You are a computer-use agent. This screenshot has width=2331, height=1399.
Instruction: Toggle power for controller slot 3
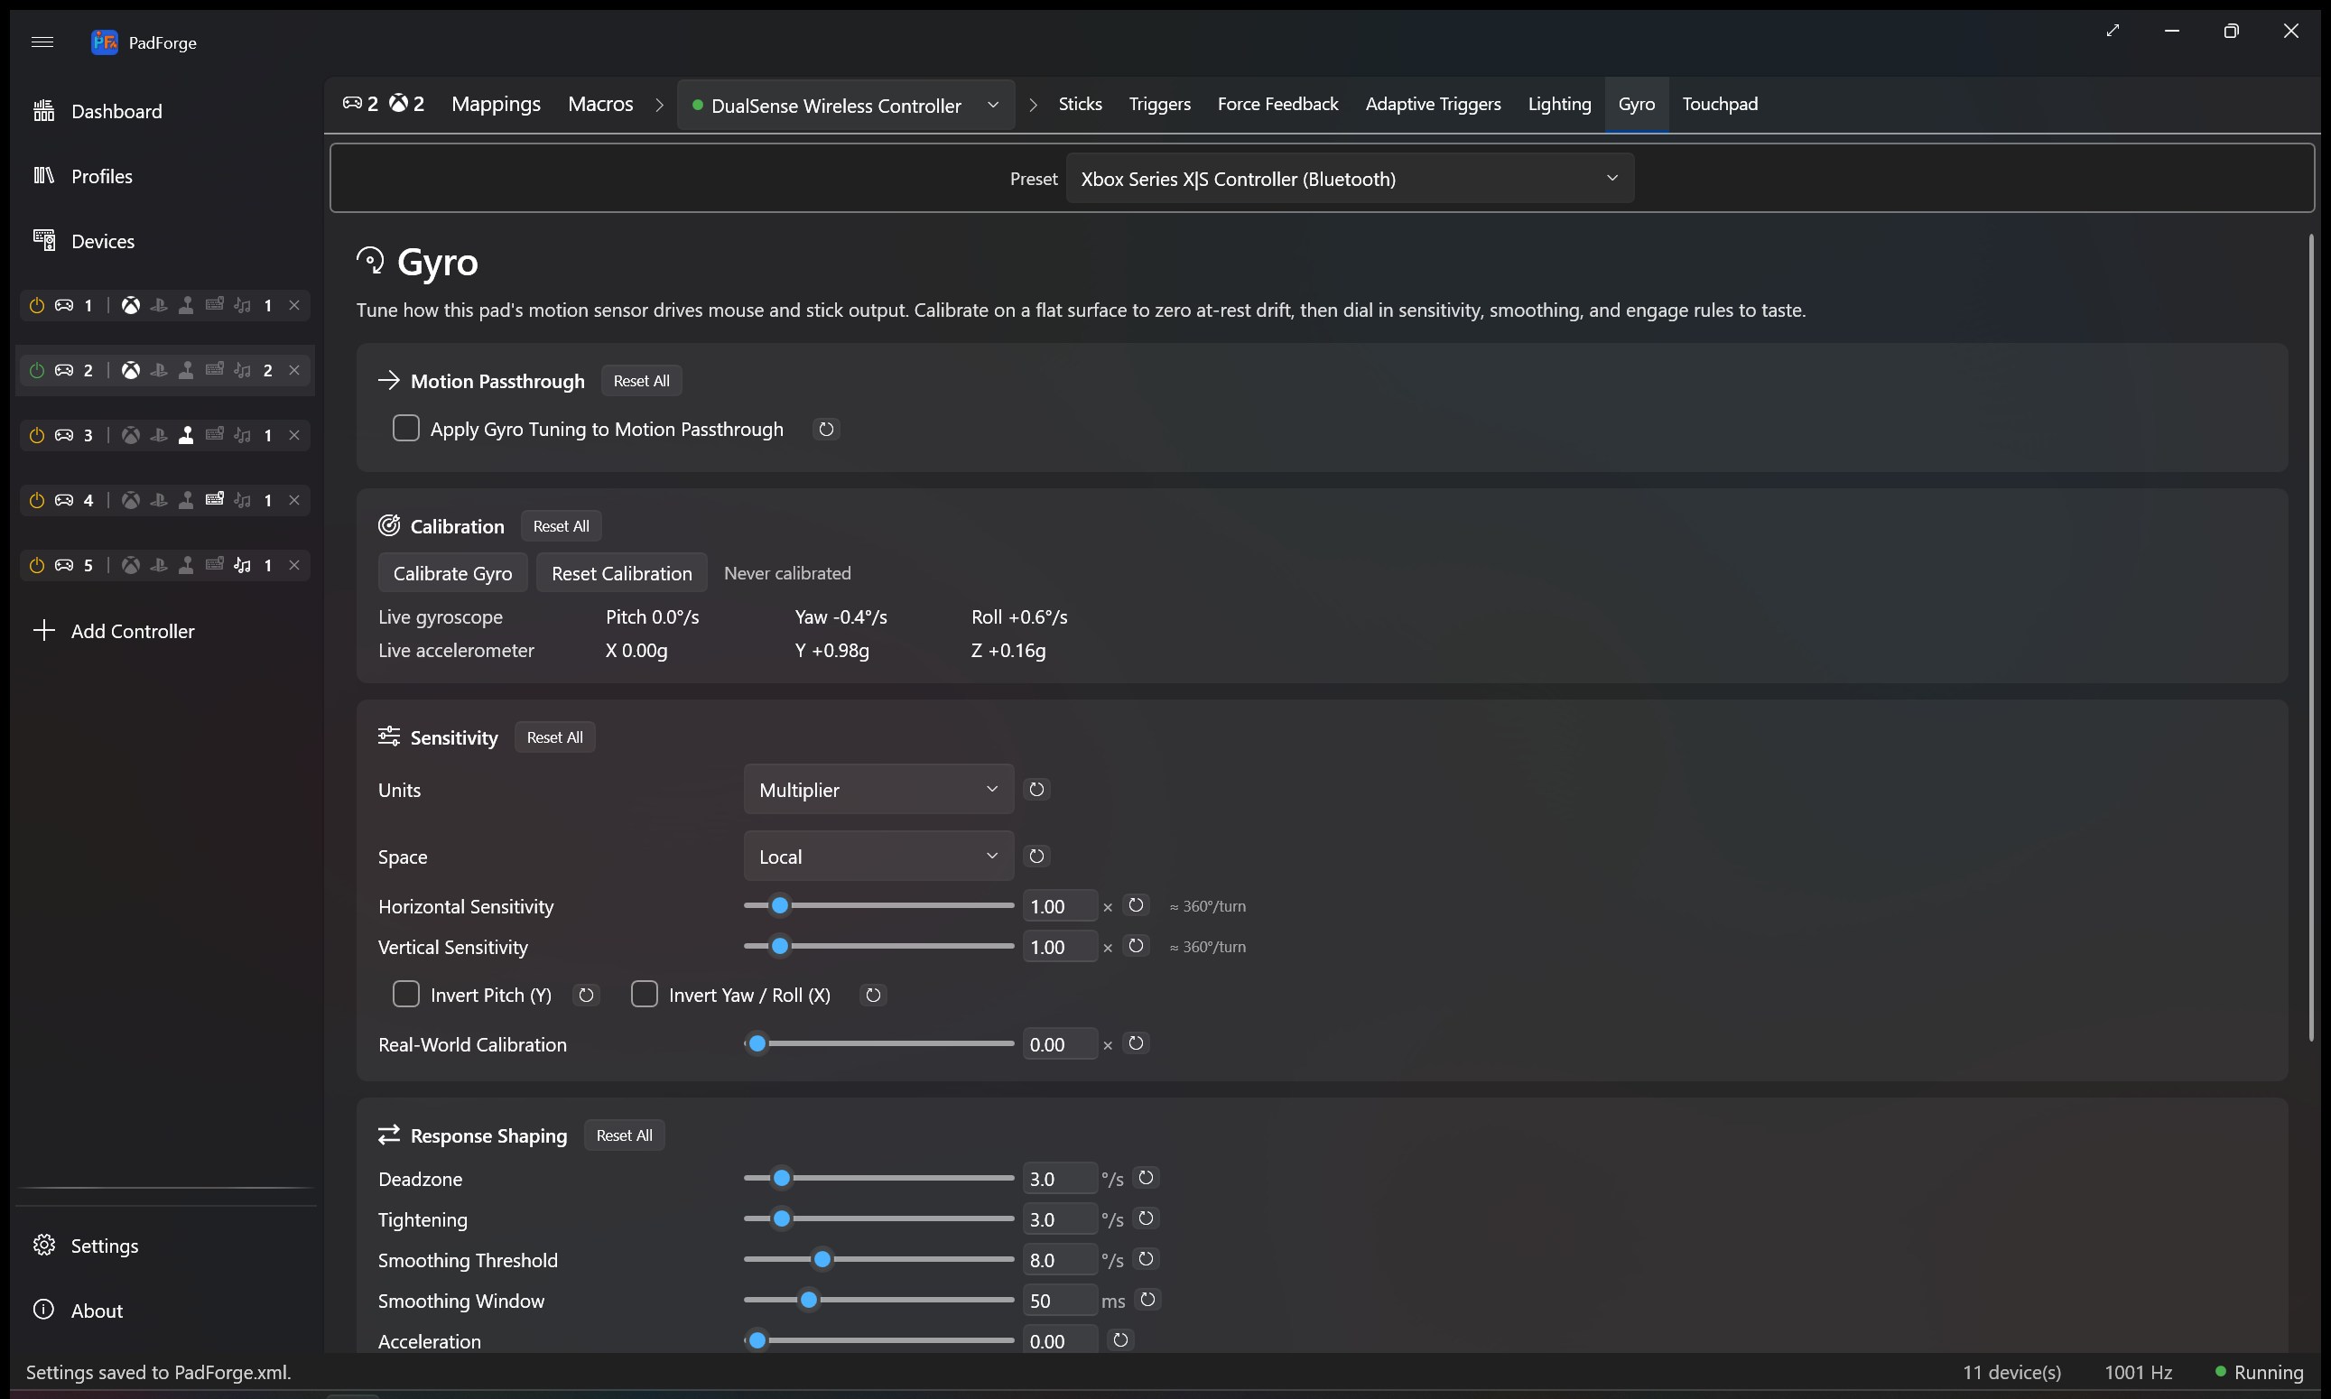click(x=37, y=436)
